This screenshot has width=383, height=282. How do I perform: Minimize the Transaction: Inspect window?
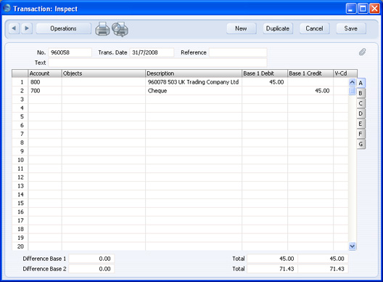[x=351, y=9]
